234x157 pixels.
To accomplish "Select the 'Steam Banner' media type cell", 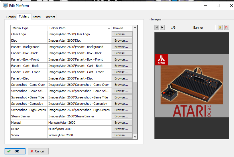I will pyautogui.click(x=29, y=116).
